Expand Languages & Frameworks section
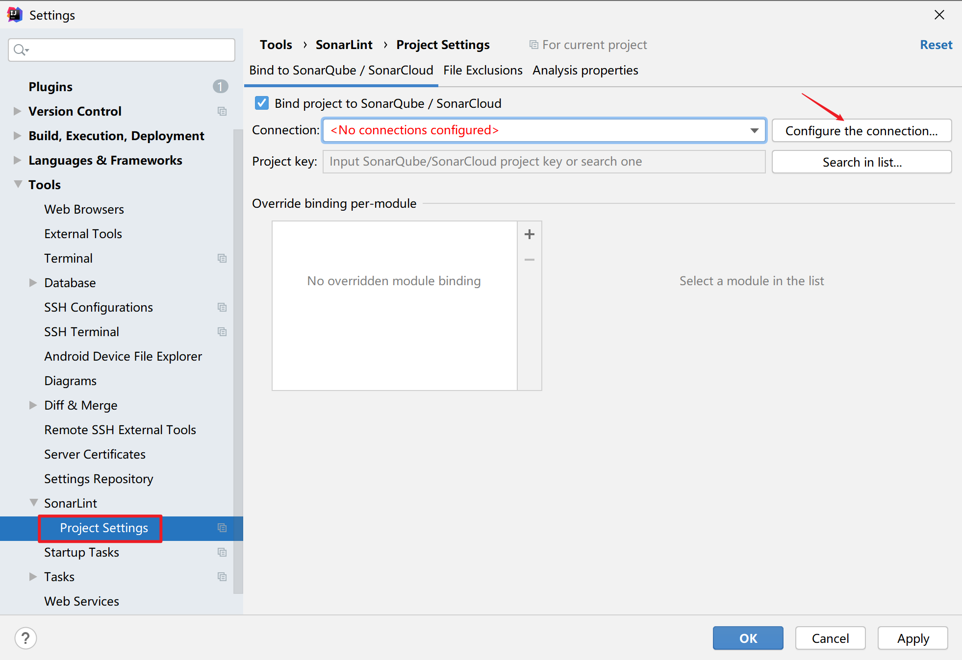This screenshot has width=962, height=660. 17,160
